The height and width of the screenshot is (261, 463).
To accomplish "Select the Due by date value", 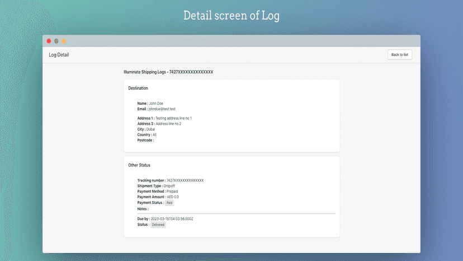I will point(172,219).
